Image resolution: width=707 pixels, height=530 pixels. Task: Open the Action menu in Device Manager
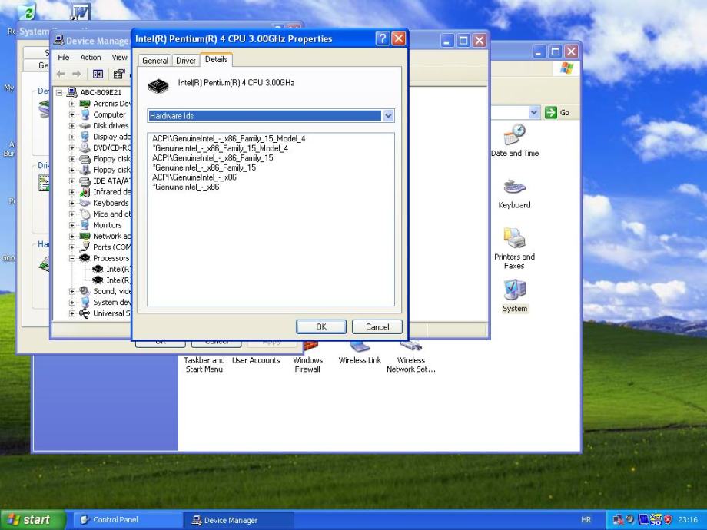click(x=91, y=58)
